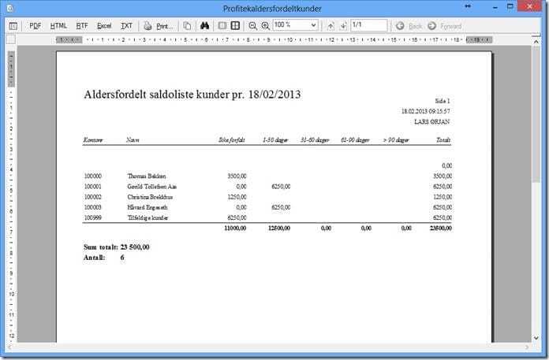Toggle the outline panel icon

point(13,26)
